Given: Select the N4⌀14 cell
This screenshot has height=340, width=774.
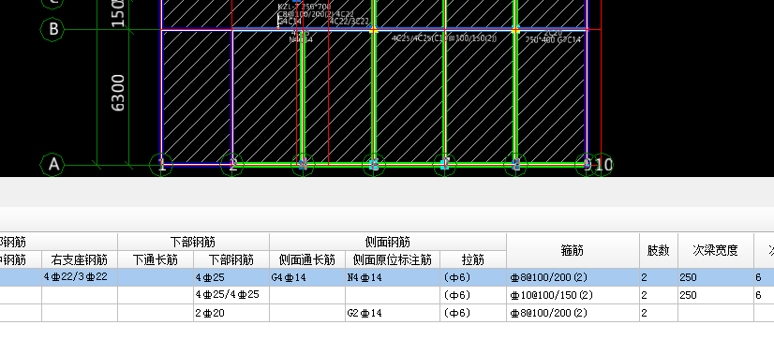Looking at the screenshot, I should [x=393, y=277].
